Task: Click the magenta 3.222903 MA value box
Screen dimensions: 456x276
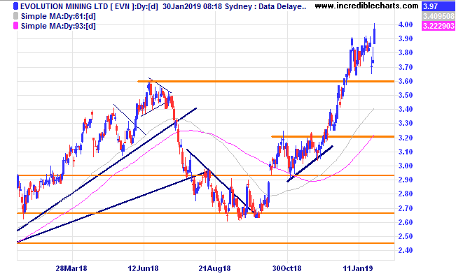Action: click(438, 26)
